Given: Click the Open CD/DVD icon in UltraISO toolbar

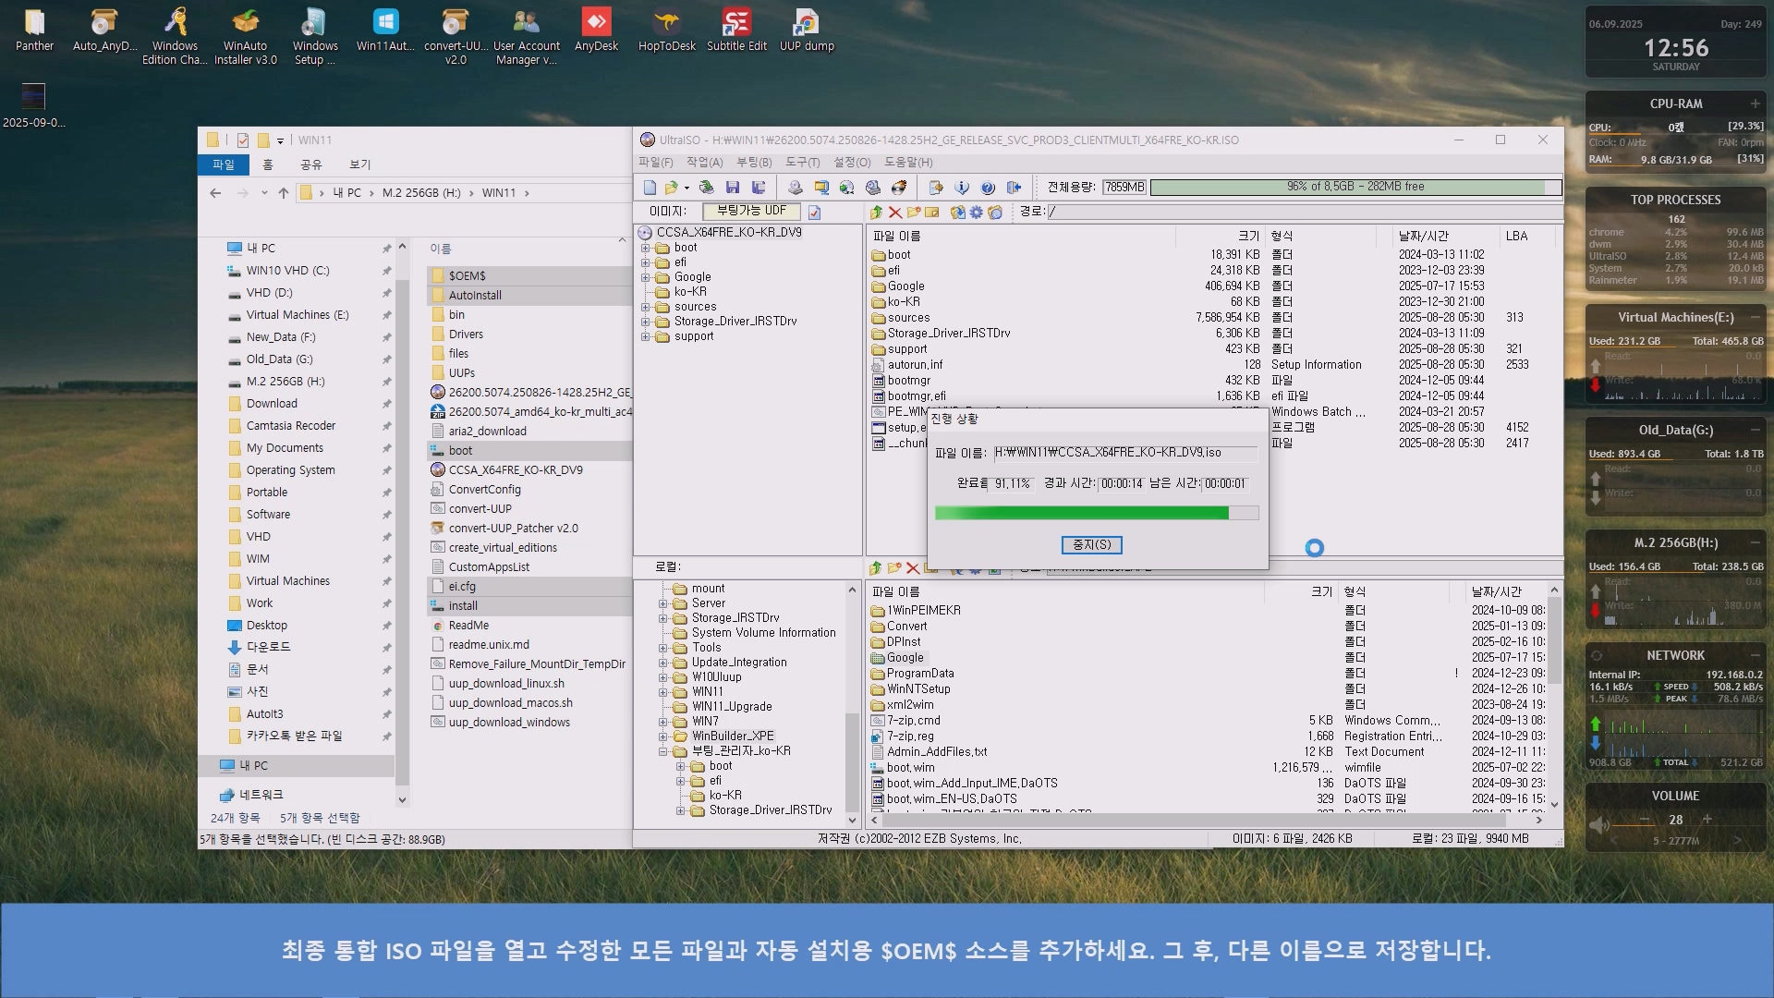Looking at the screenshot, I should point(707,188).
